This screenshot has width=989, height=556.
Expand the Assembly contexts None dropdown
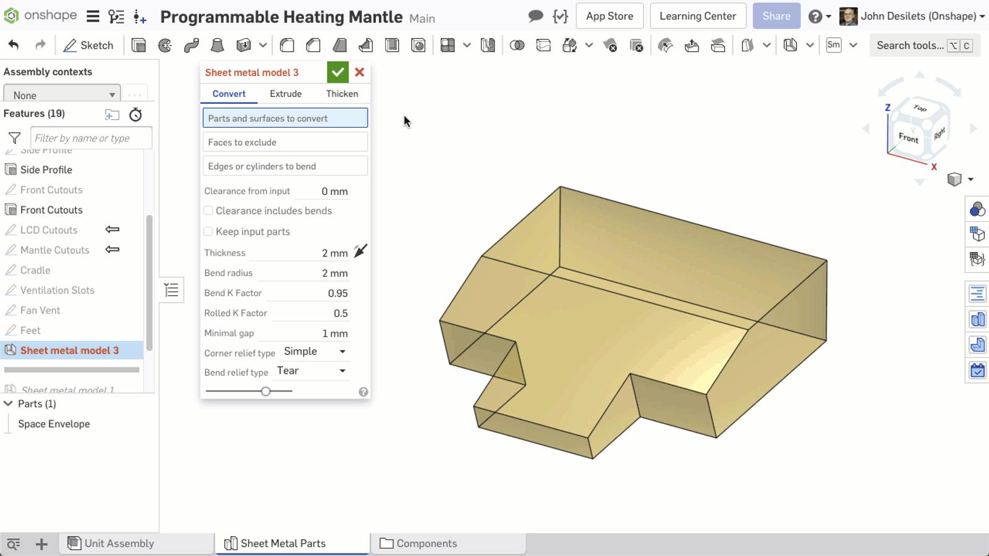pos(62,95)
